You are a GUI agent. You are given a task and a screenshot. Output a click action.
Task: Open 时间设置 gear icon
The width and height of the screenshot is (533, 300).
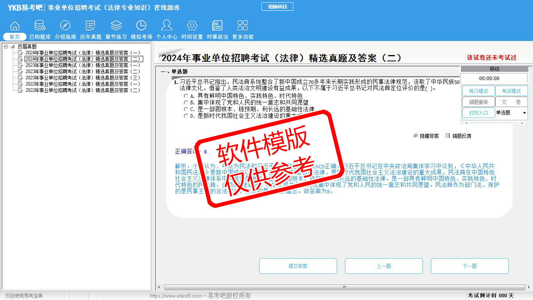coord(192,26)
